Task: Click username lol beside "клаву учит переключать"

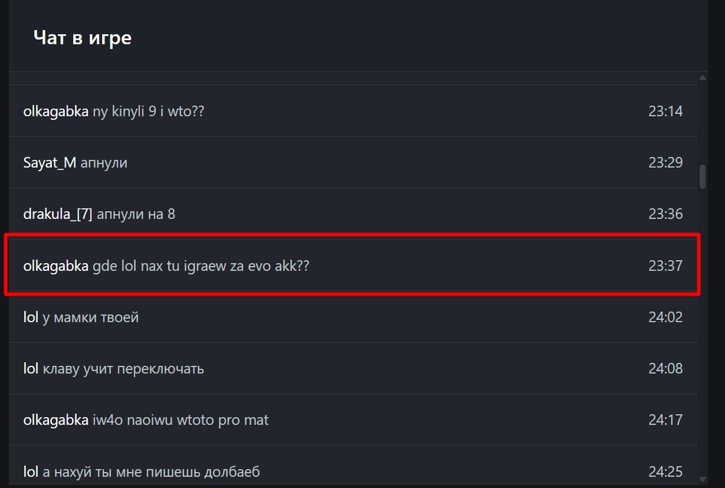Action: tap(31, 368)
